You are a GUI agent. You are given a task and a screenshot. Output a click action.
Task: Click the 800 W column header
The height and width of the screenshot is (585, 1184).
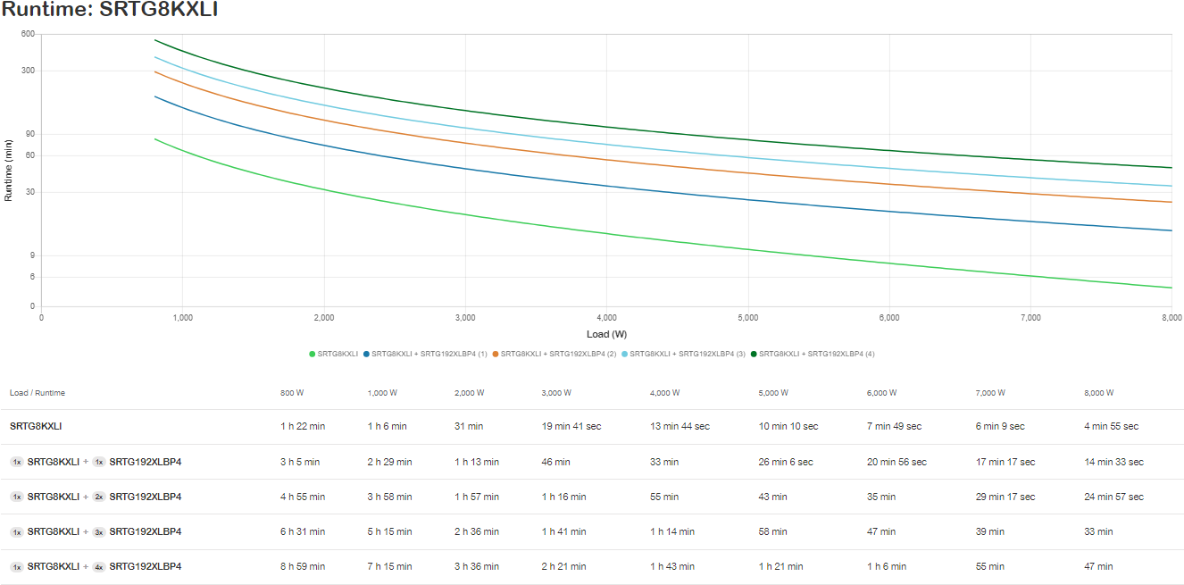pyautogui.click(x=293, y=393)
